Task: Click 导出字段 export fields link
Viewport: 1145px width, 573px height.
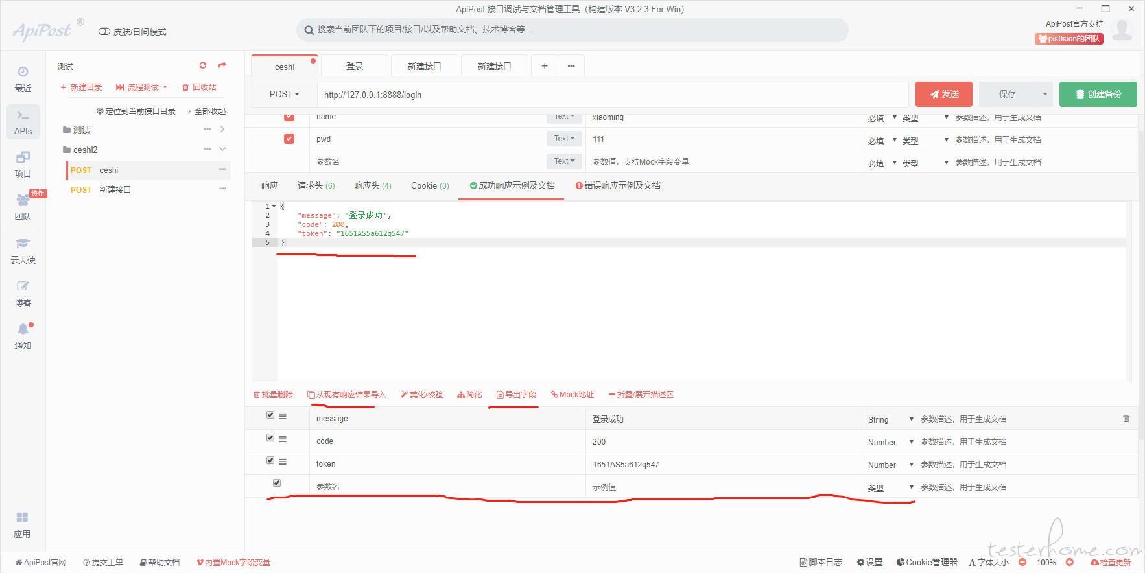Action: (x=516, y=394)
